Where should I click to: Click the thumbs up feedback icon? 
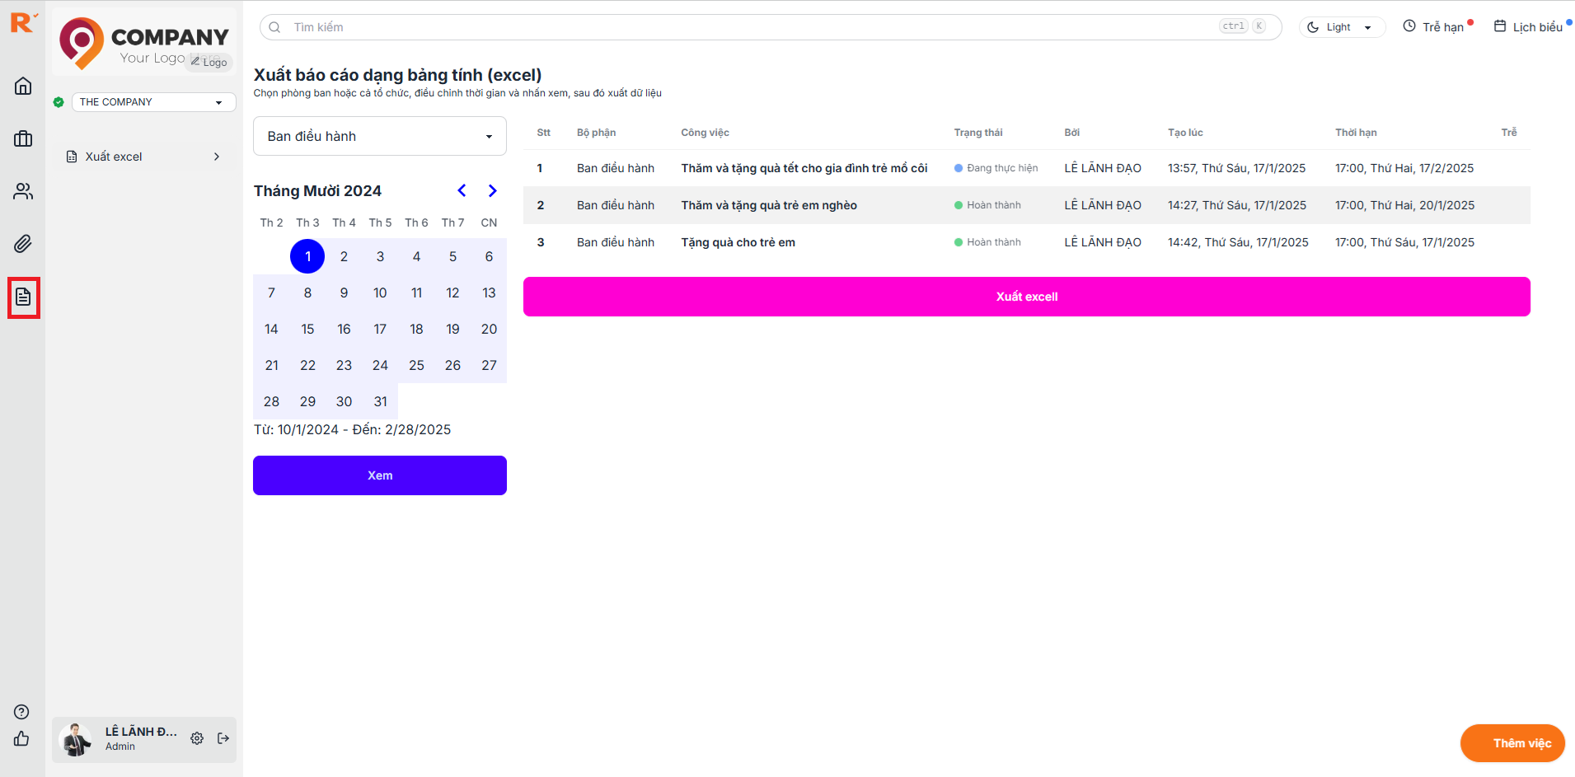coord(22,739)
